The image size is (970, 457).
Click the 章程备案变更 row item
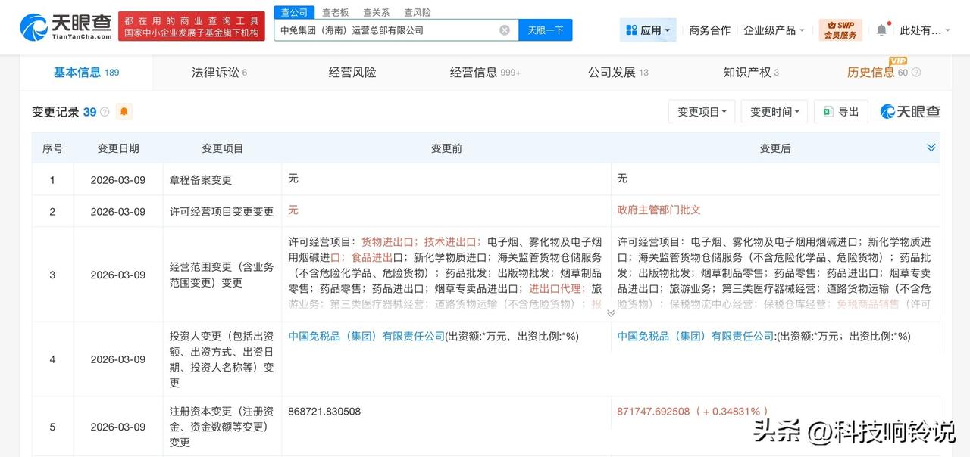[x=201, y=180]
